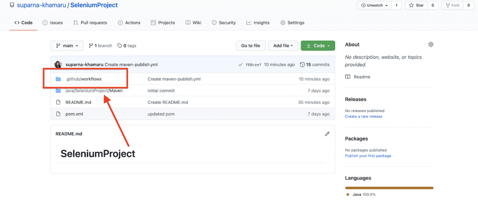Open the Pull requests tab
Screen dimensions: 478x204
click(x=90, y=22)
